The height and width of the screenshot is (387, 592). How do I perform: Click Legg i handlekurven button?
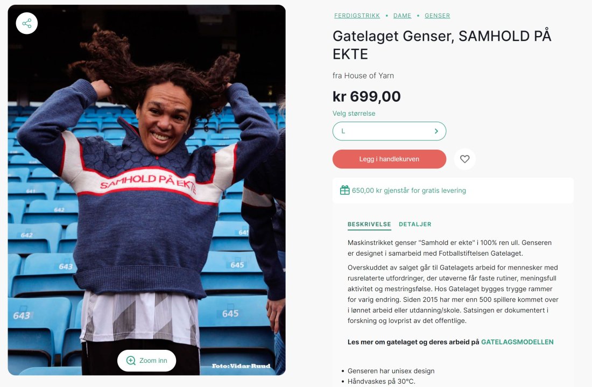click(389, 159)
